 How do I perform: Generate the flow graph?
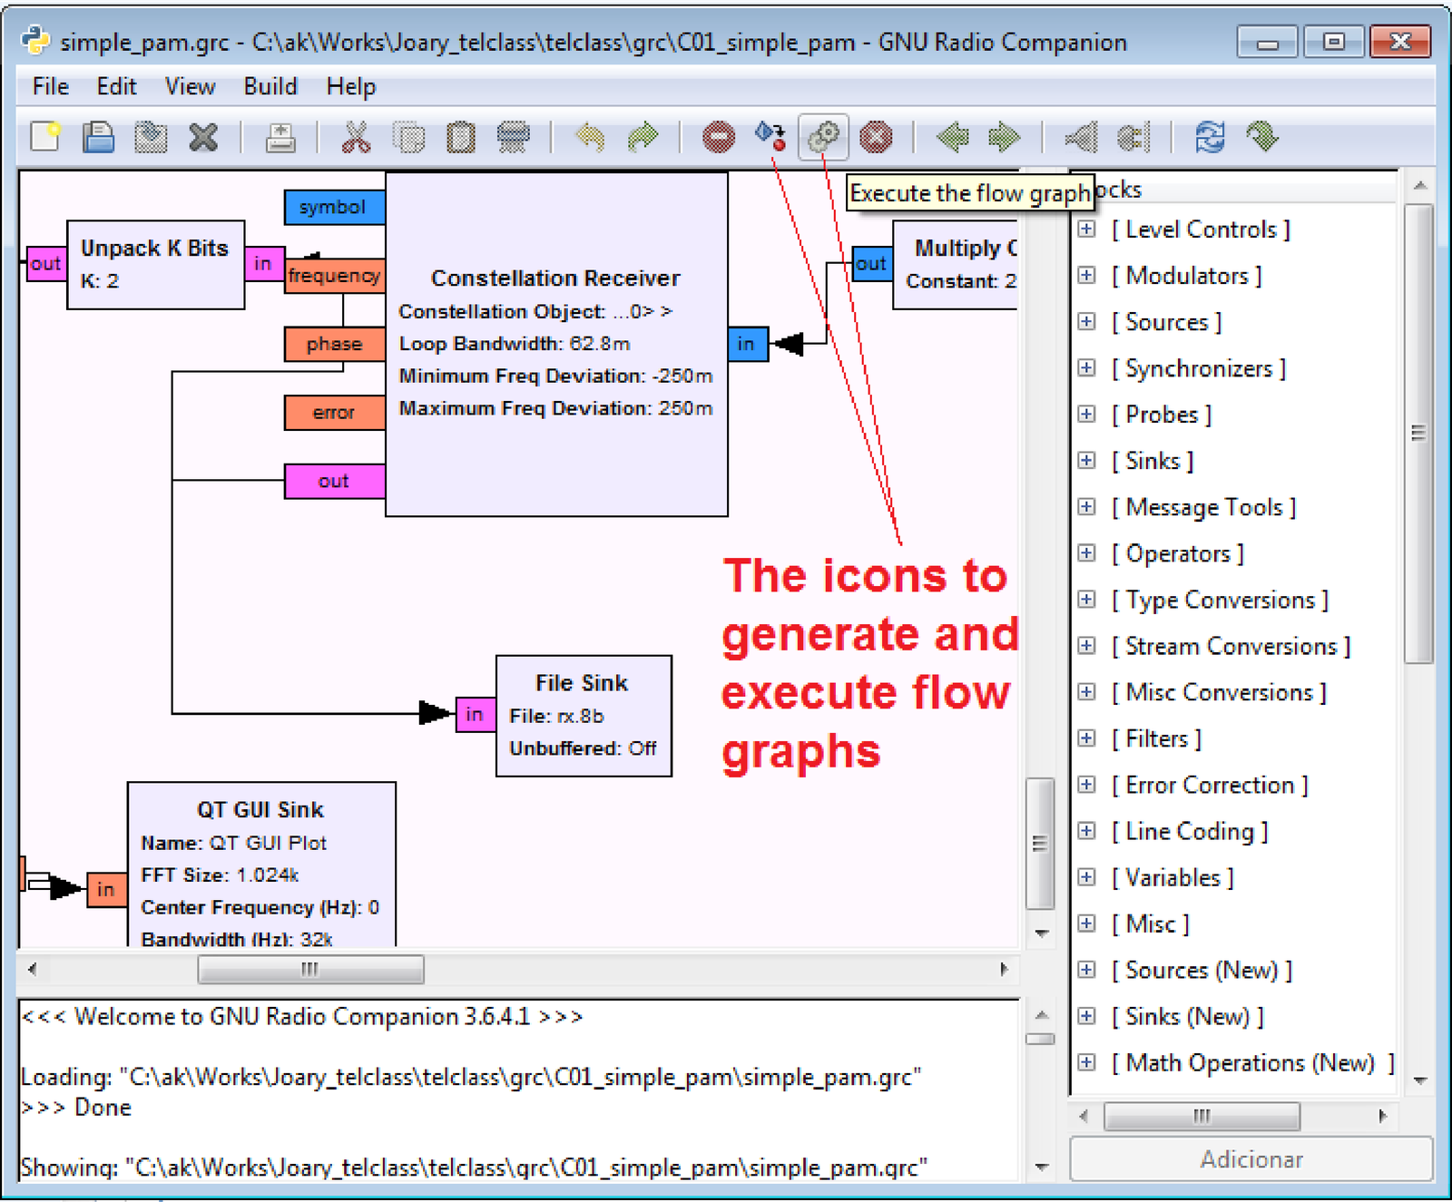770,136
